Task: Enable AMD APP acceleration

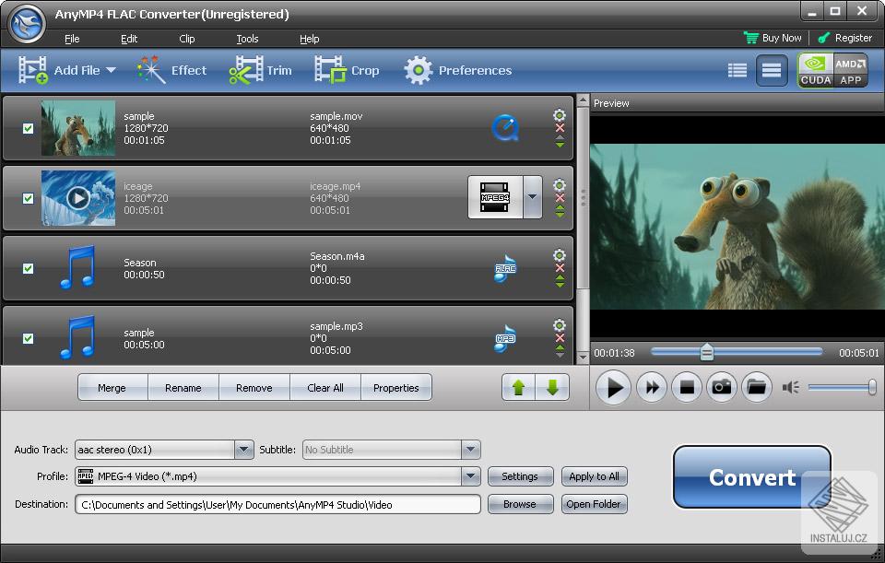Action: [x=850, y=70]
